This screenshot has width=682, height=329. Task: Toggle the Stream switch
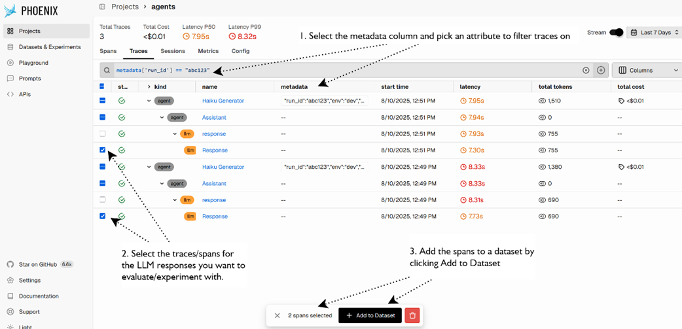tap(615, 32)
